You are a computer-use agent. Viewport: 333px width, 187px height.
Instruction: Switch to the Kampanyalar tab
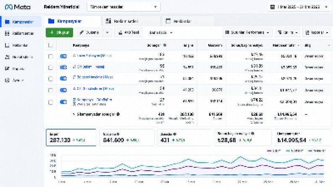72,21
